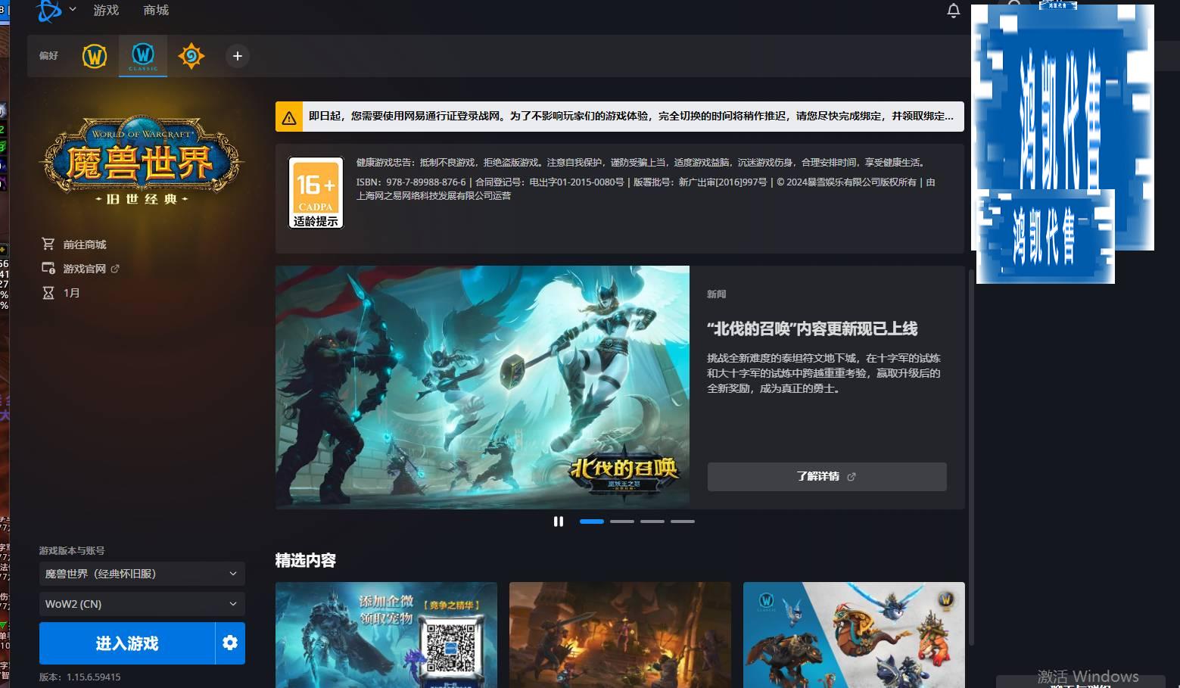1180x688 pixels.
Task: Open the 游戏 tab
Action: tap(106, 10)
